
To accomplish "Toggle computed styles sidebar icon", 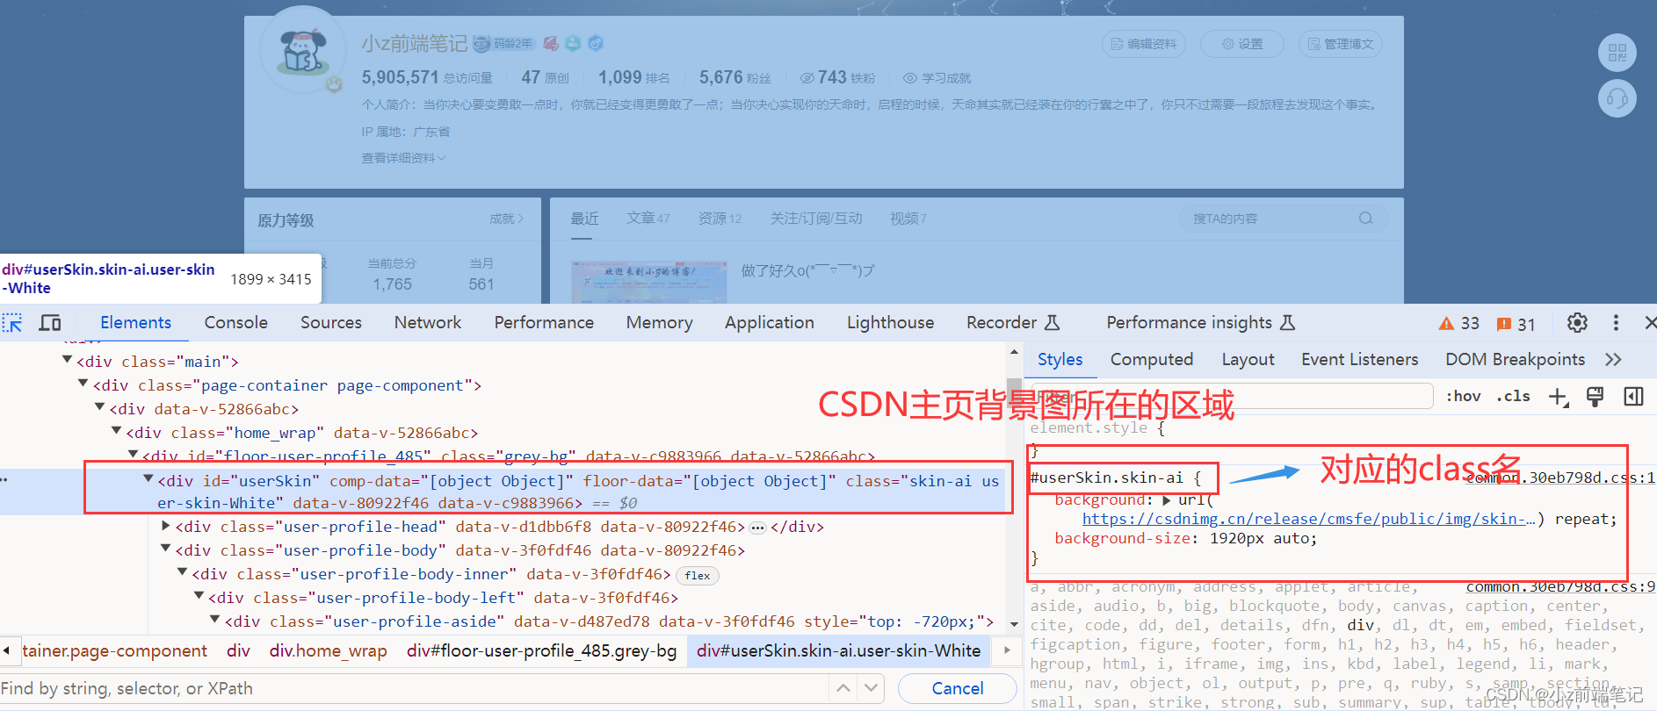I will 1633,397.
